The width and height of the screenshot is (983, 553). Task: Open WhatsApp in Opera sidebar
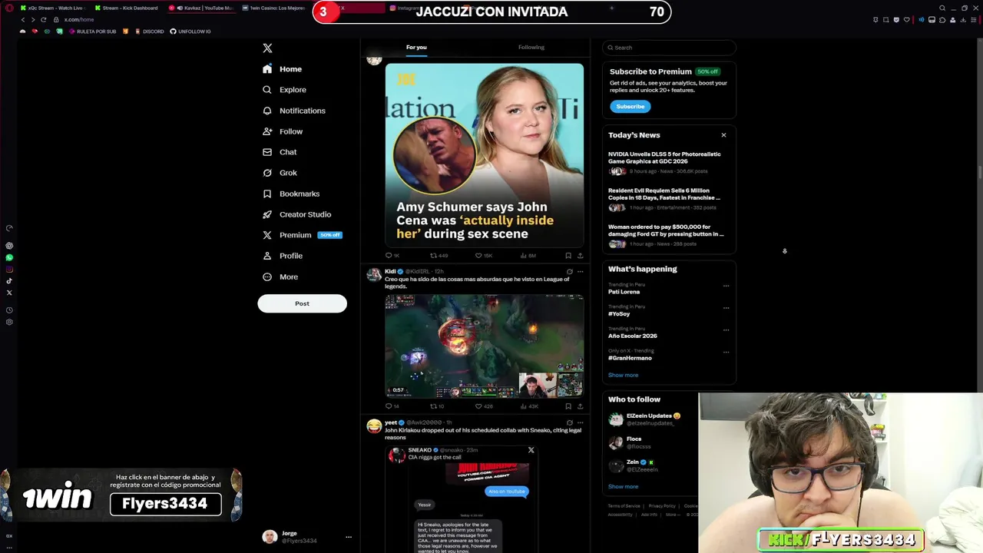pyautogui.click(x=9, y=258)
